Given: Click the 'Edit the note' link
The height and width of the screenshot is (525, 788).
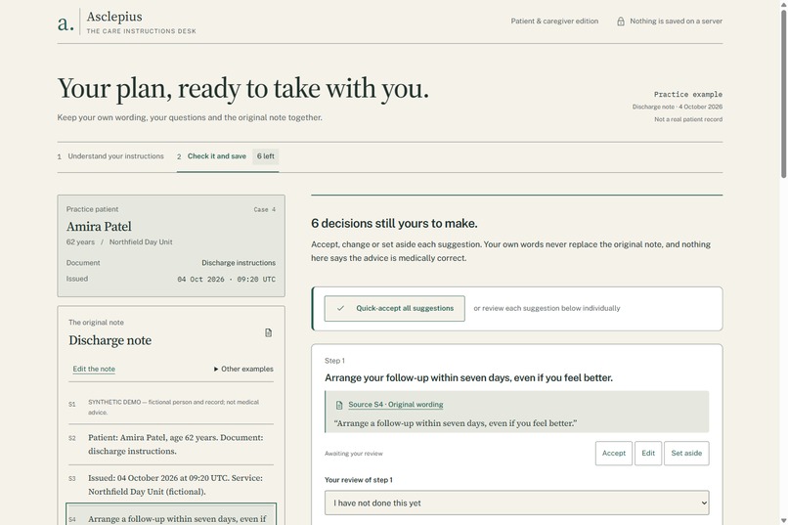Looking at the screenshot, I should coord(94,369).
